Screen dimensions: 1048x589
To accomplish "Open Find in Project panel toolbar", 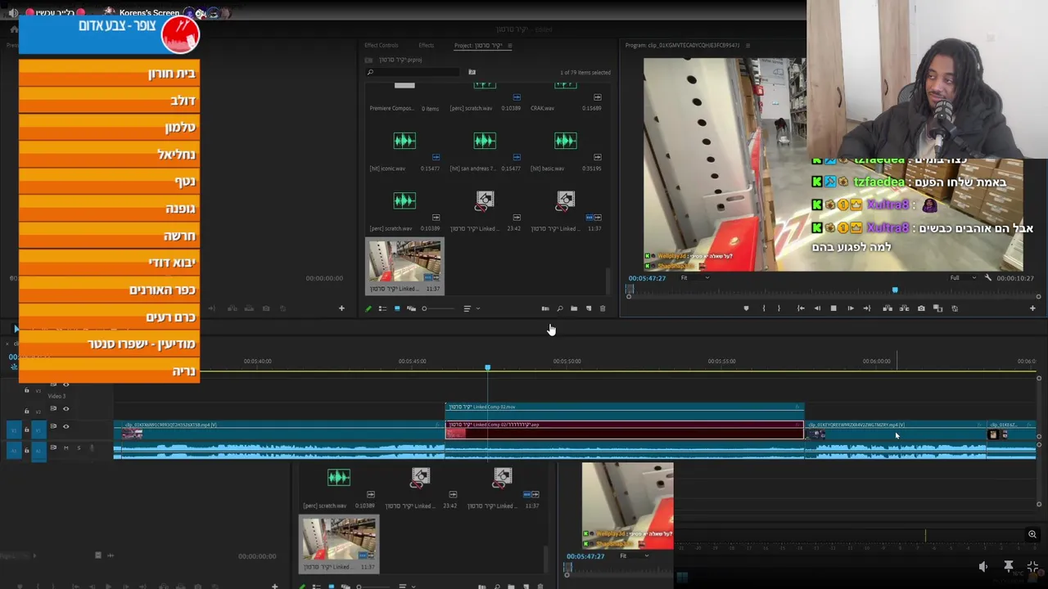I will click(x=560, y=308).
